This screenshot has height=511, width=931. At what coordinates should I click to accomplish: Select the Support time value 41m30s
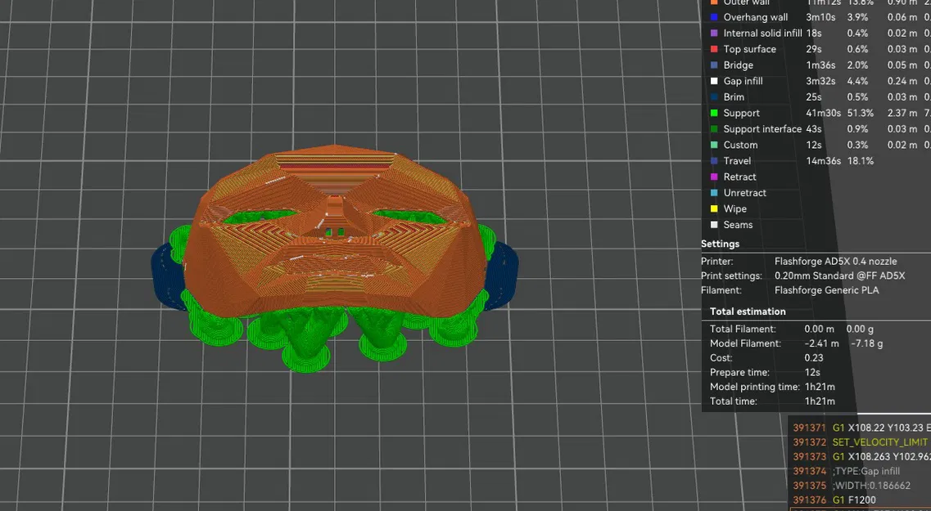click(x=823, y=113)
